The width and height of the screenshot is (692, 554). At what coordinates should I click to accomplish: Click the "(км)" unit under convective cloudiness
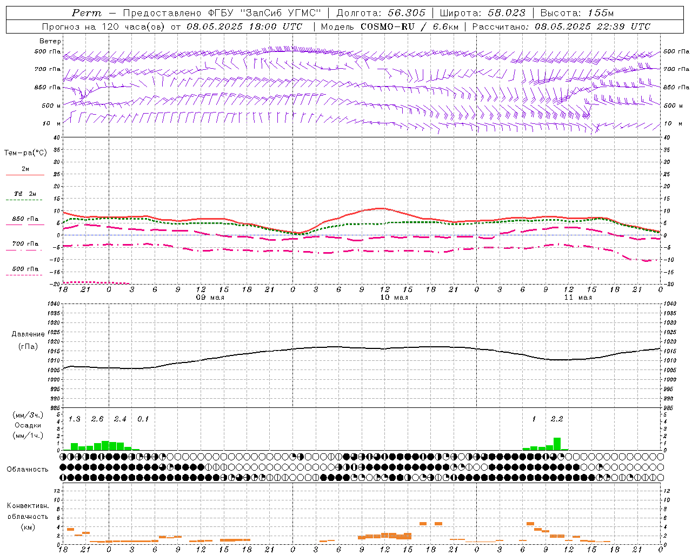28,527
